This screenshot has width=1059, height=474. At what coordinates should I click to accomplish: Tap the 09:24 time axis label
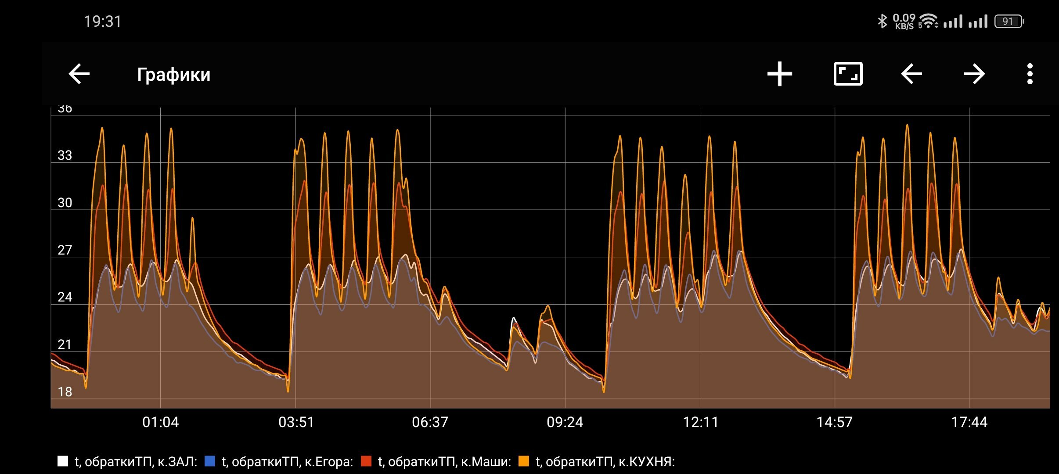[x=565, y=422]
